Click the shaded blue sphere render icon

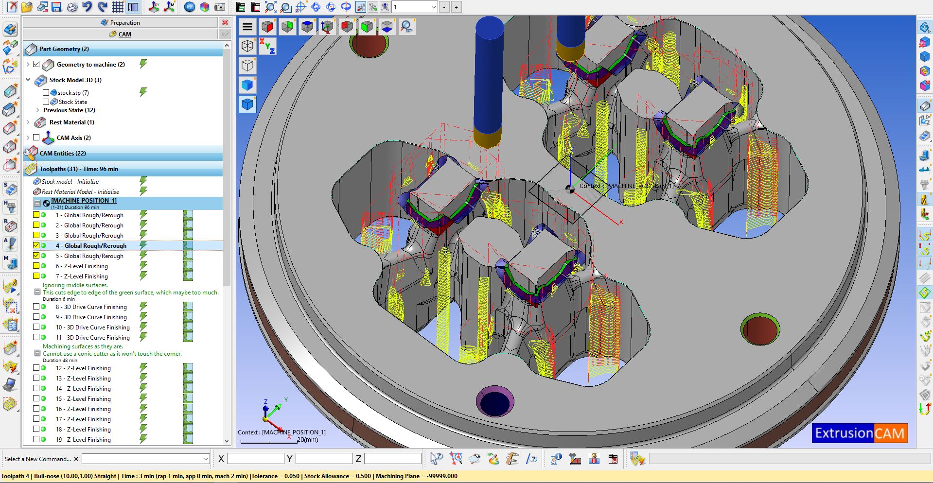190,7
